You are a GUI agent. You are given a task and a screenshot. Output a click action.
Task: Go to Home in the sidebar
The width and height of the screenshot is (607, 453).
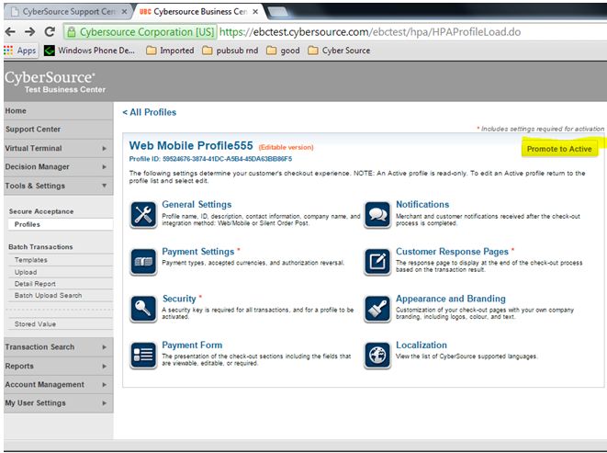click(x=59, y=111)
